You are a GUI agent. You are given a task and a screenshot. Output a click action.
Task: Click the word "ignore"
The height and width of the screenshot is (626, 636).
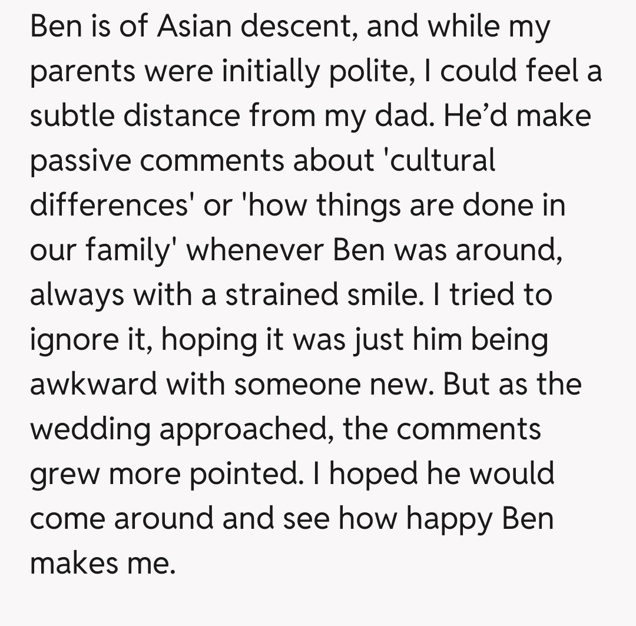click(71, 340)
